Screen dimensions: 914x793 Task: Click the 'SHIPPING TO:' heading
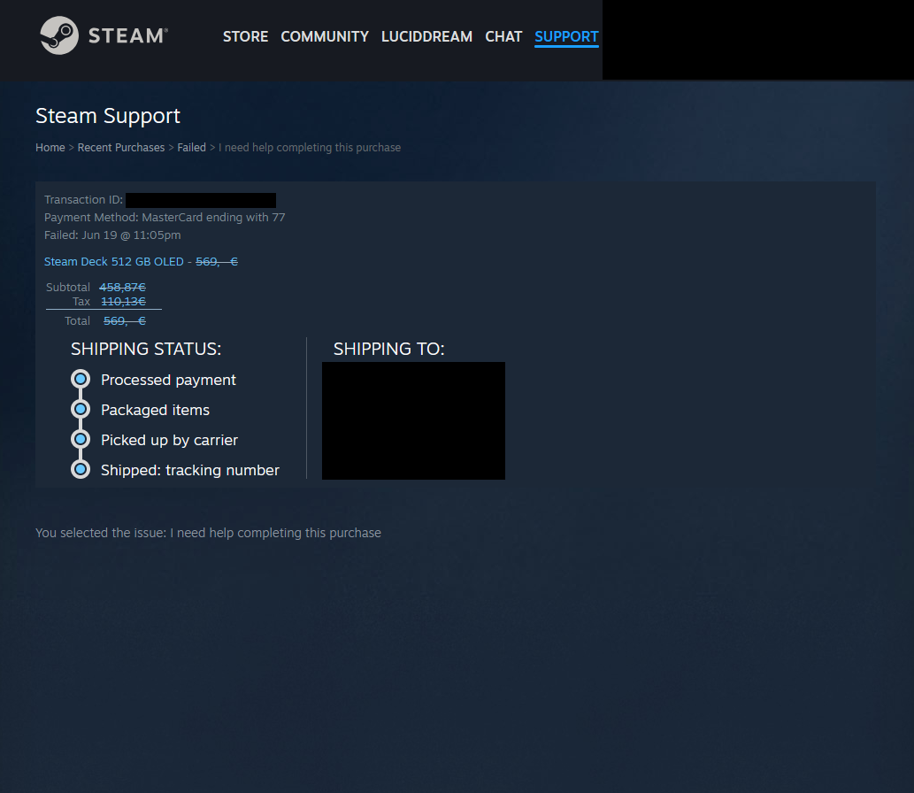pyautogui.click(x=388, y=349)
